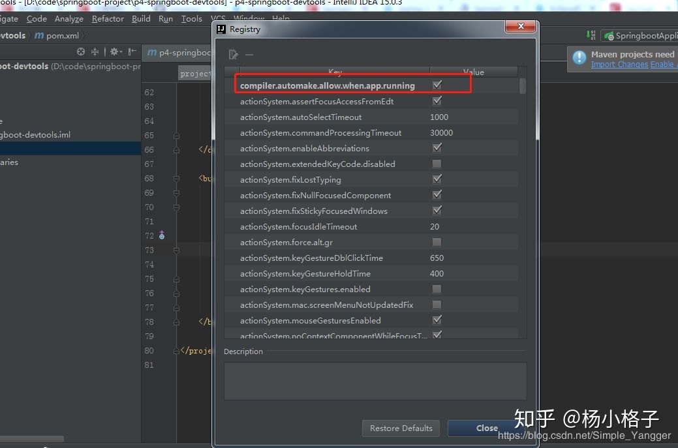Click the Description text area in Registry
The height and width of the screenshot is (448, 678).
pyautogui.click(x=375, y=381)
